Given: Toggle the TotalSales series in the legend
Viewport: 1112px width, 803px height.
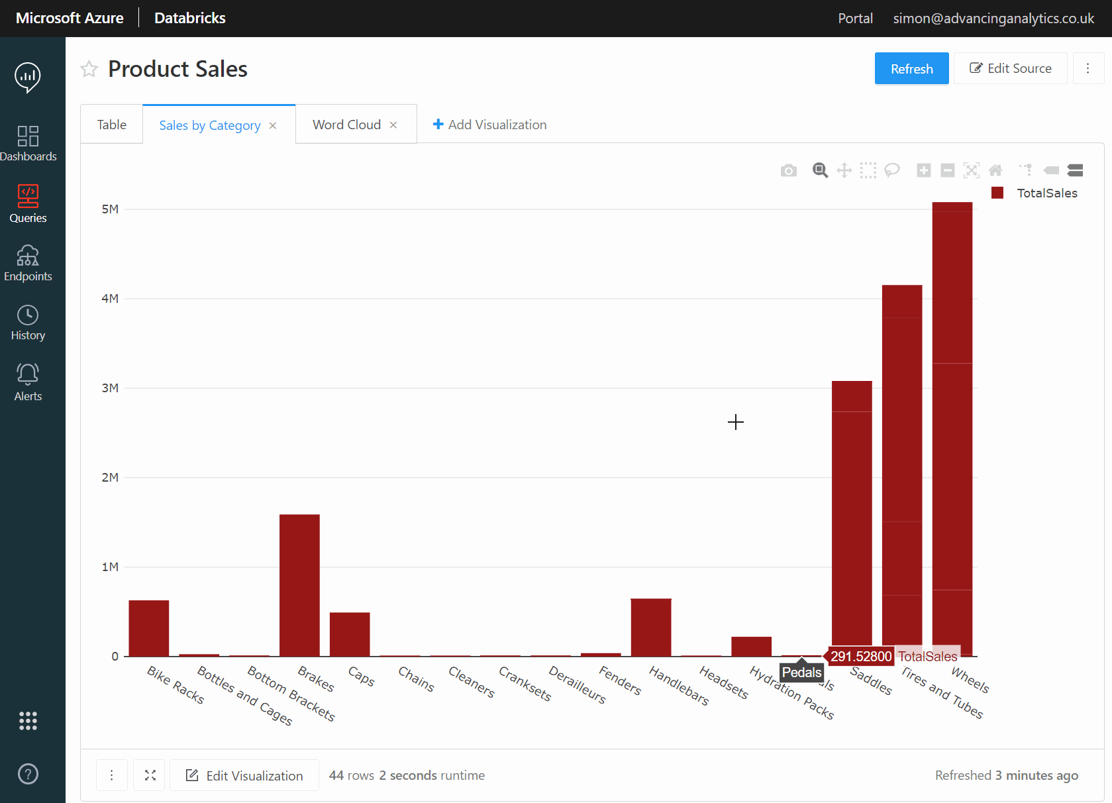Looking at the screenshot, I should (1047, 193).
